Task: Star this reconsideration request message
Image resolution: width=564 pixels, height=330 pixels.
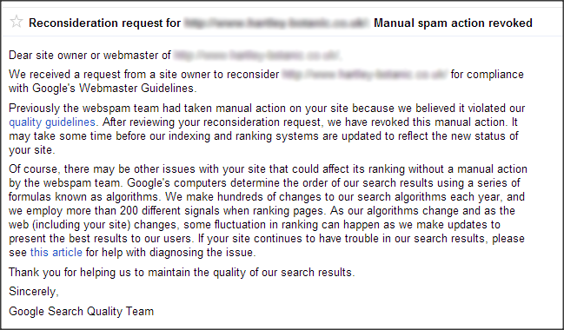Action: [x=17, y=22]
